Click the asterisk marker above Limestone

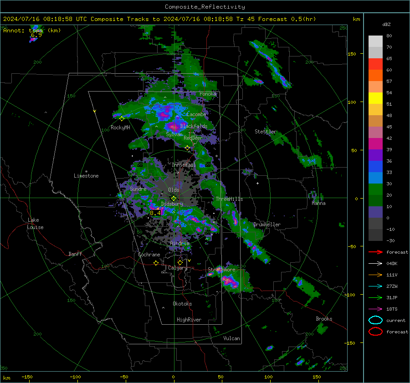point(86,172)
